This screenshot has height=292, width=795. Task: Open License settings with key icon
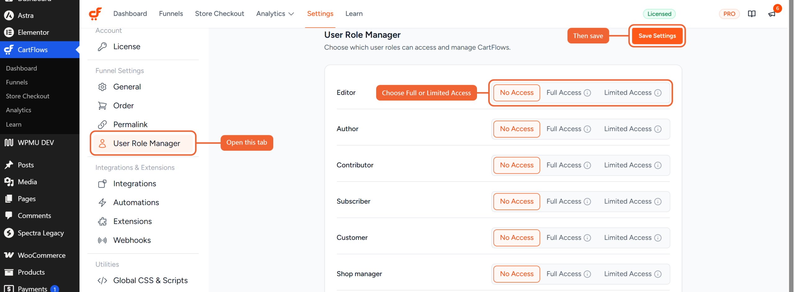click(102, 47)
